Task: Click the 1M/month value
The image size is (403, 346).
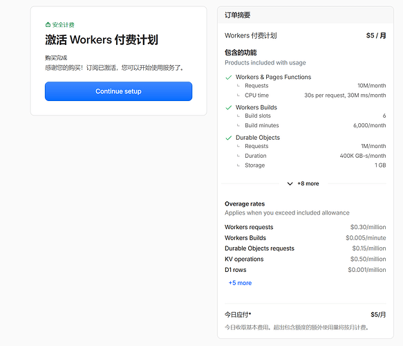Action: click(x=373, y=146)
